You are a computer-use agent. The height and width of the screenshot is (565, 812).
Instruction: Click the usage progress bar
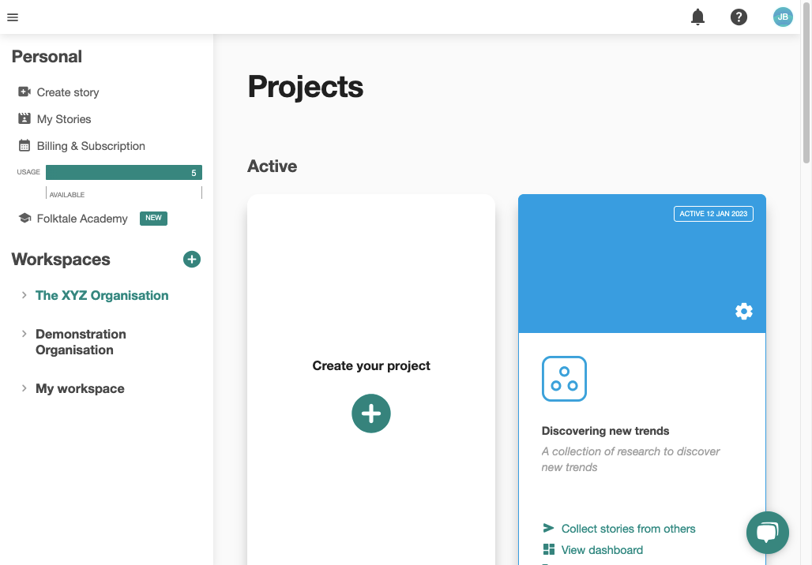pyautogui.click(x=124, y=172)
